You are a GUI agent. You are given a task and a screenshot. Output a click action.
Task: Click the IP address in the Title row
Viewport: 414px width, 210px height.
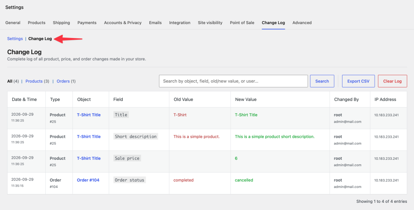coord(386,115)
